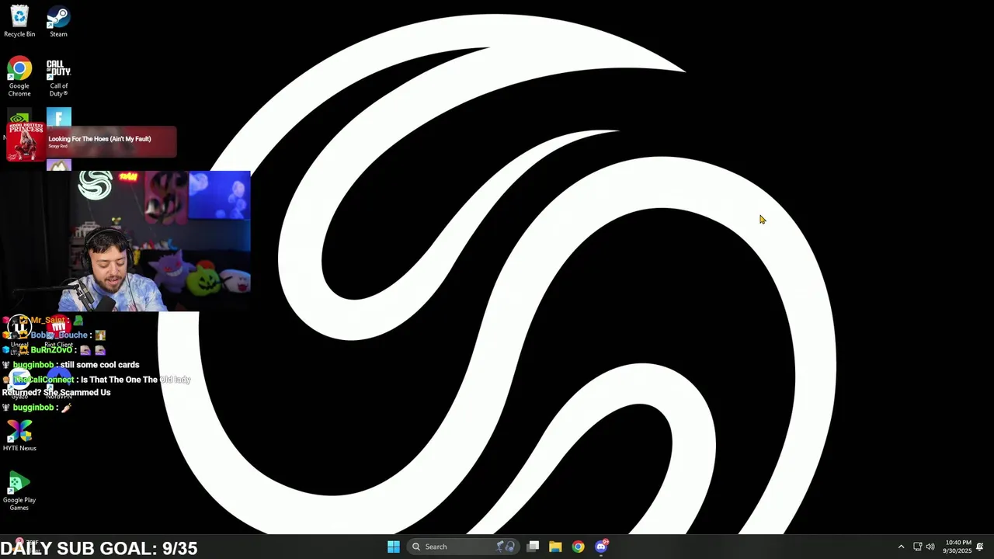
Task: Open Discord from the taskbar
Action: (601, 547)
